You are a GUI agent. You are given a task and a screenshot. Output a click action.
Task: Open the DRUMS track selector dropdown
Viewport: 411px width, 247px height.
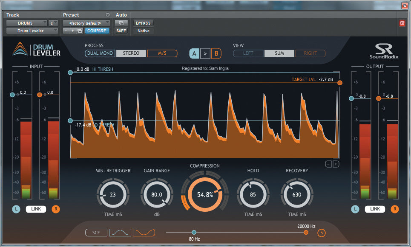coord(27,23)
